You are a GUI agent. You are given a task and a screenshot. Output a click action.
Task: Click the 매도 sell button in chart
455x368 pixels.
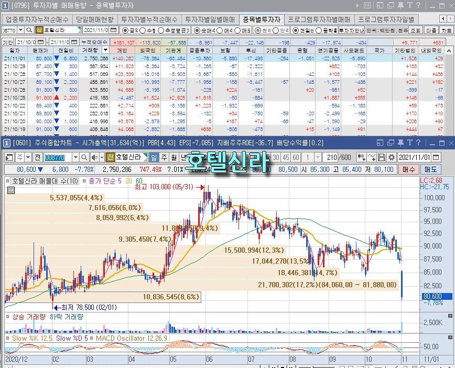431,169
